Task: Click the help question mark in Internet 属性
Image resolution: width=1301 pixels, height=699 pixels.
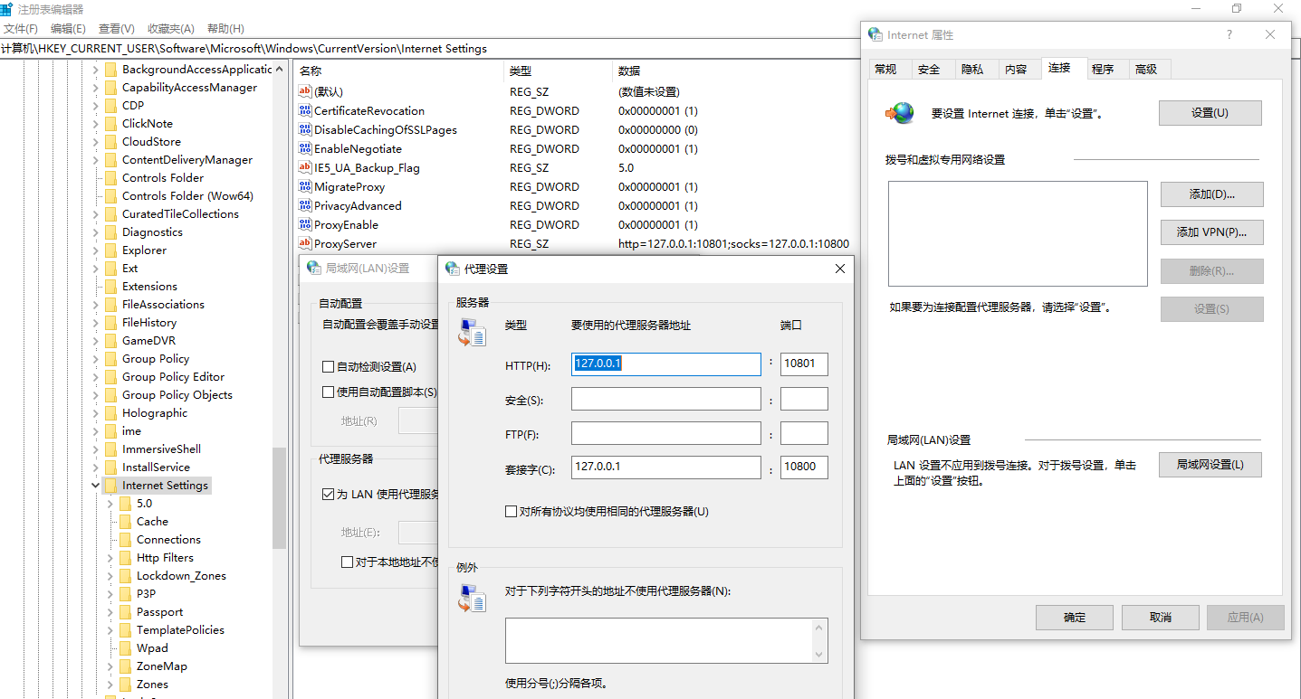Action: [1229, 34]
